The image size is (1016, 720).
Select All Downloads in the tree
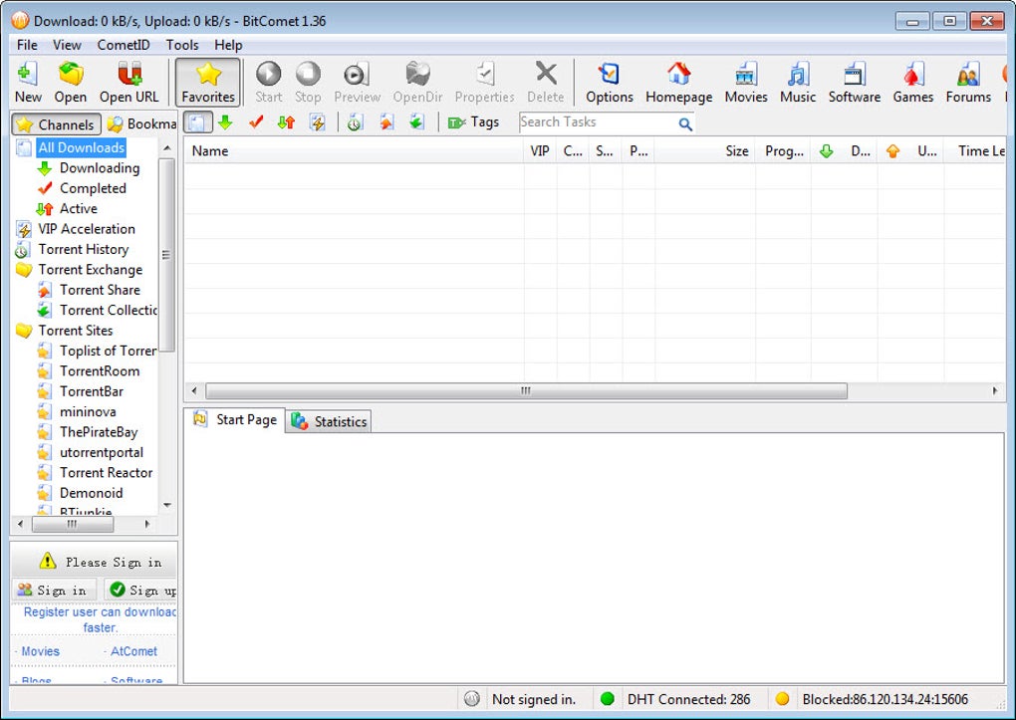point(81,147)
